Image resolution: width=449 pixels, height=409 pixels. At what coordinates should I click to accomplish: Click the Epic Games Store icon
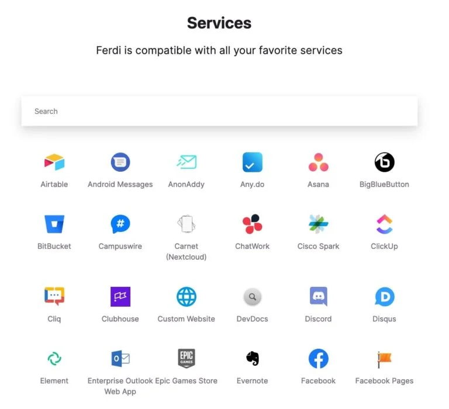pyautogui.click(x=186, y=358)
